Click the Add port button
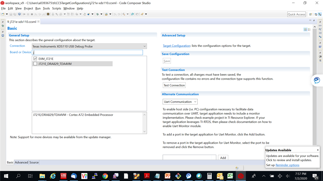This screenshot has width=323, height=181. pyautogui.click(x=223, y=157)
